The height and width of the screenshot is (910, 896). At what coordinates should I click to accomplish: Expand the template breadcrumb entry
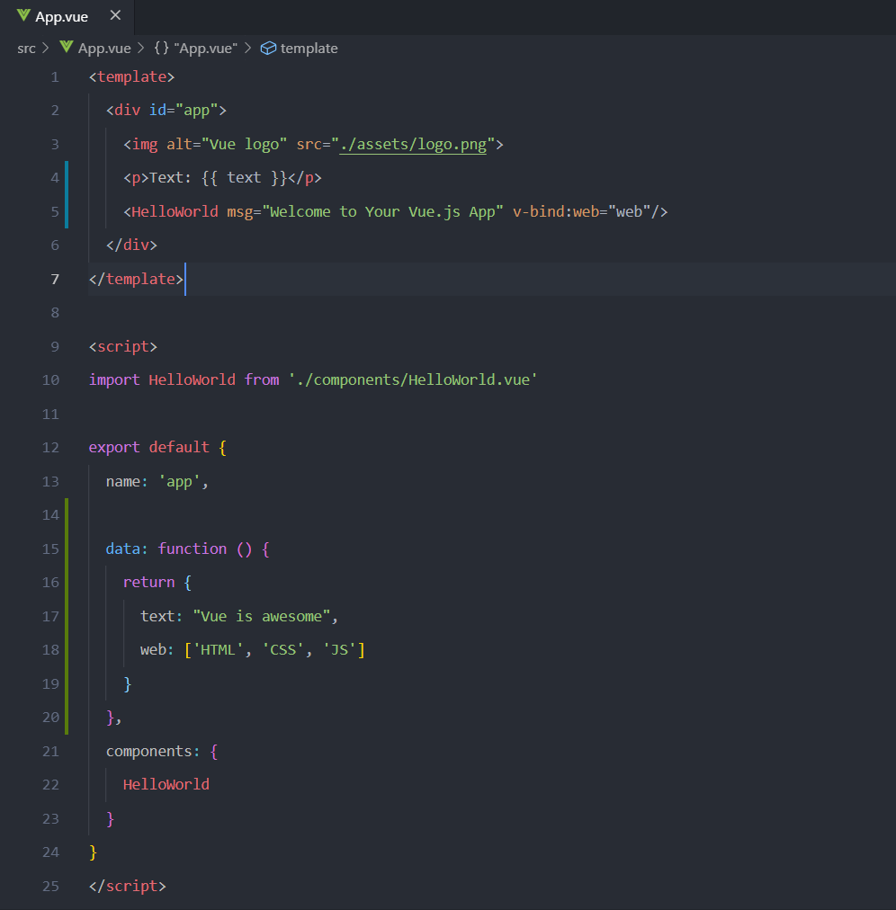(308, 48)
